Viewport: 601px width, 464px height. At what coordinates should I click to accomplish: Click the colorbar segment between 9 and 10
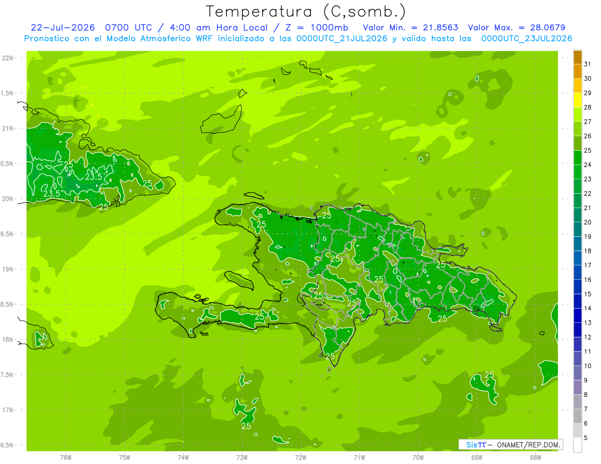577,373
